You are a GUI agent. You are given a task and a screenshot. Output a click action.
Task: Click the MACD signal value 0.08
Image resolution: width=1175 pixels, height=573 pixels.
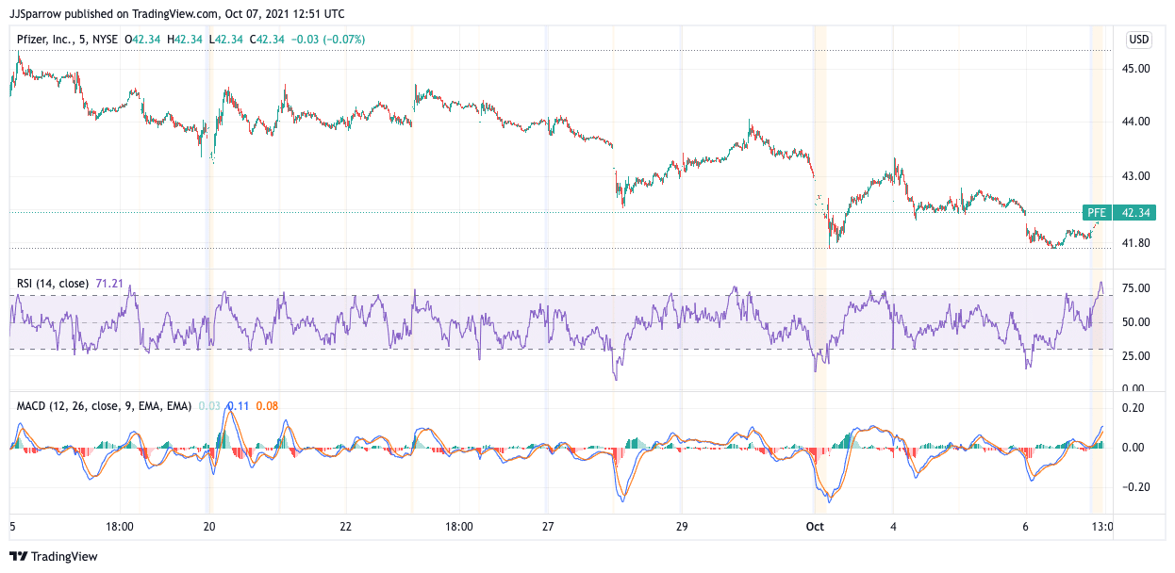[265, 406]
